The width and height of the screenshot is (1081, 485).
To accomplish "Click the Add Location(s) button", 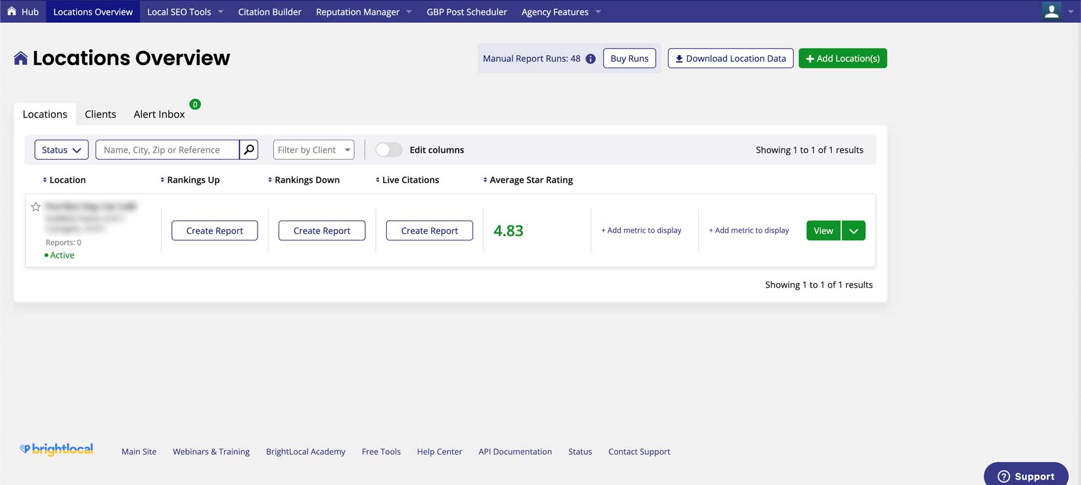I will (x=843, y=59).
